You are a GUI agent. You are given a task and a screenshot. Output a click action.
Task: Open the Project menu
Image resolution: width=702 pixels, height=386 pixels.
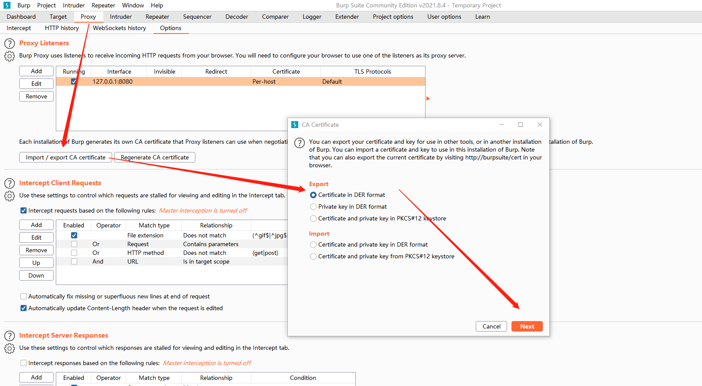(46, 5)
